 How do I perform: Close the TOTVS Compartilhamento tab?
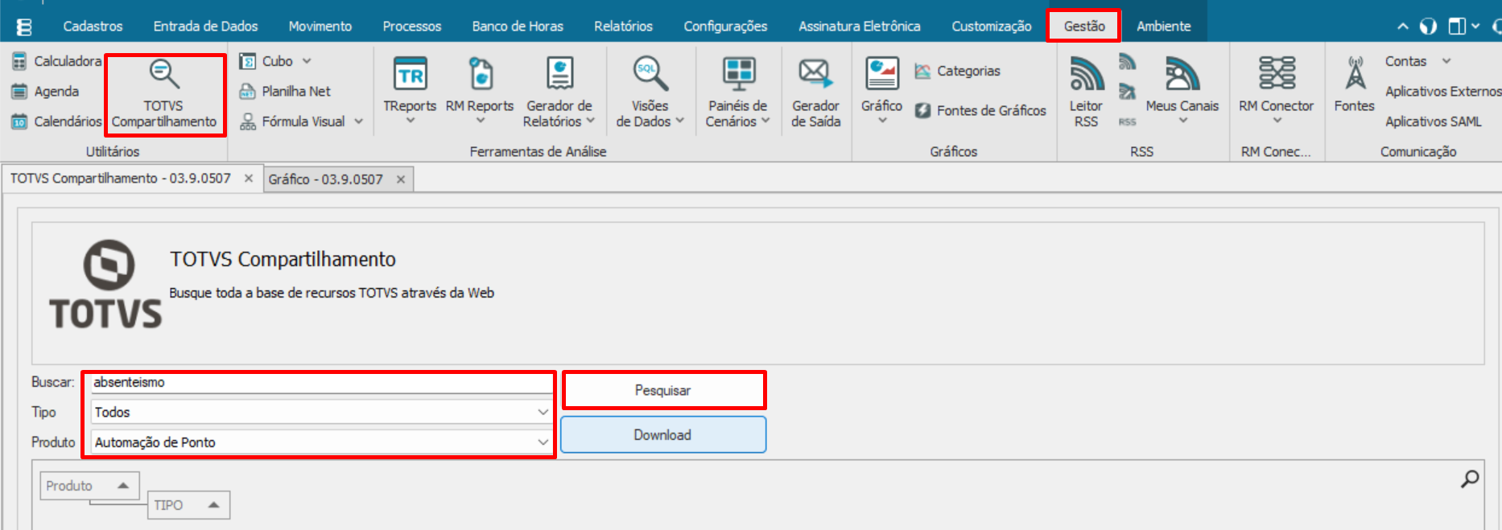tap(249, 179)
